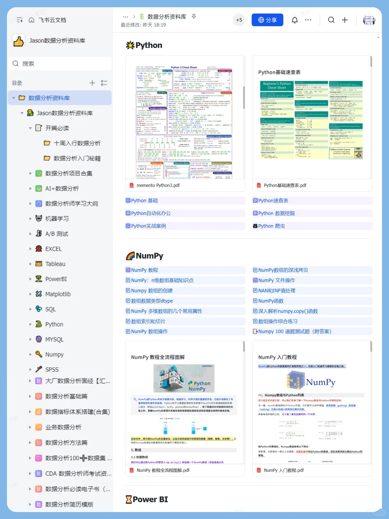This screenshot has width=389, height=519.
Task: Select Matplotlib in the sidebar tree
Action: [x=58, y=294]
